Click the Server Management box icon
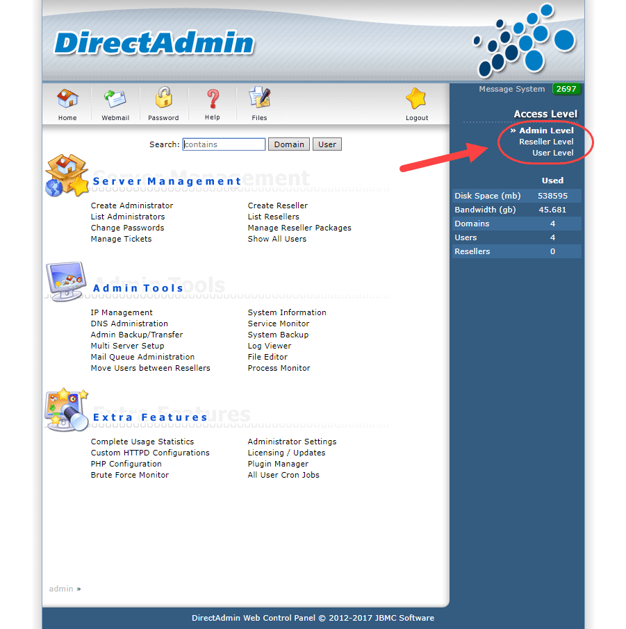 (67, 176)
